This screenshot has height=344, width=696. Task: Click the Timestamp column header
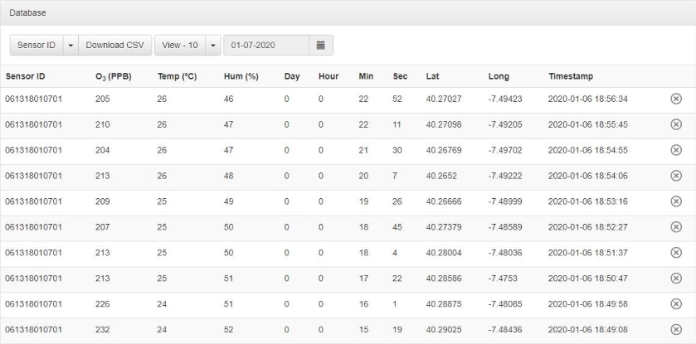[x=572, y=76]
